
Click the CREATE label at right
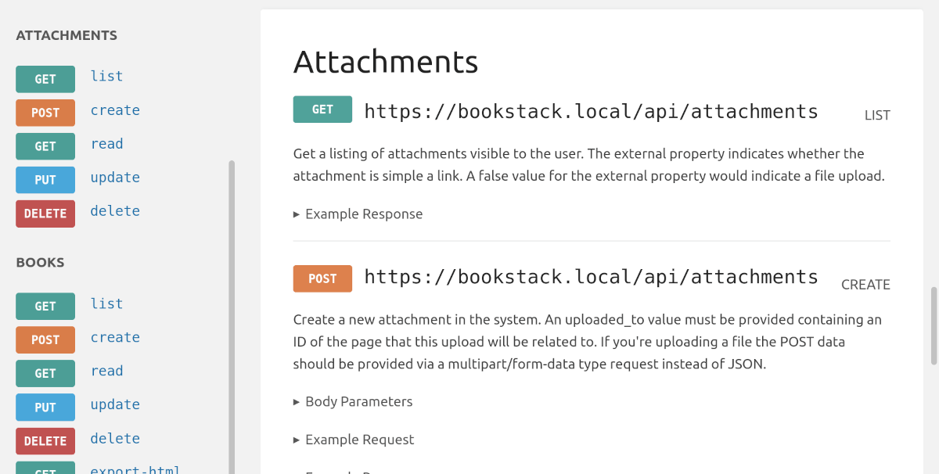865,285
